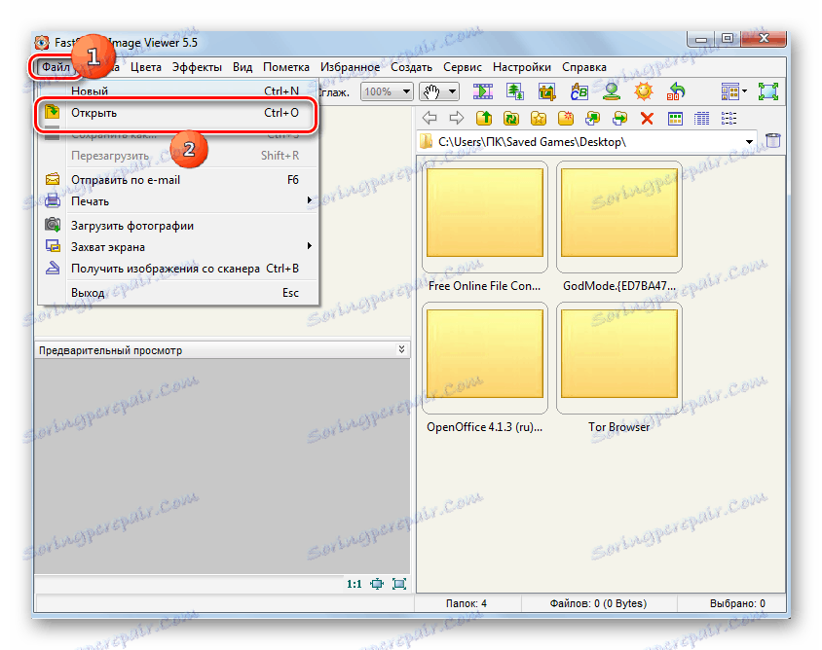Screen dimensions: 822x650
Task: Click the green stamp watermark icon
Action: tap(612, 91)
